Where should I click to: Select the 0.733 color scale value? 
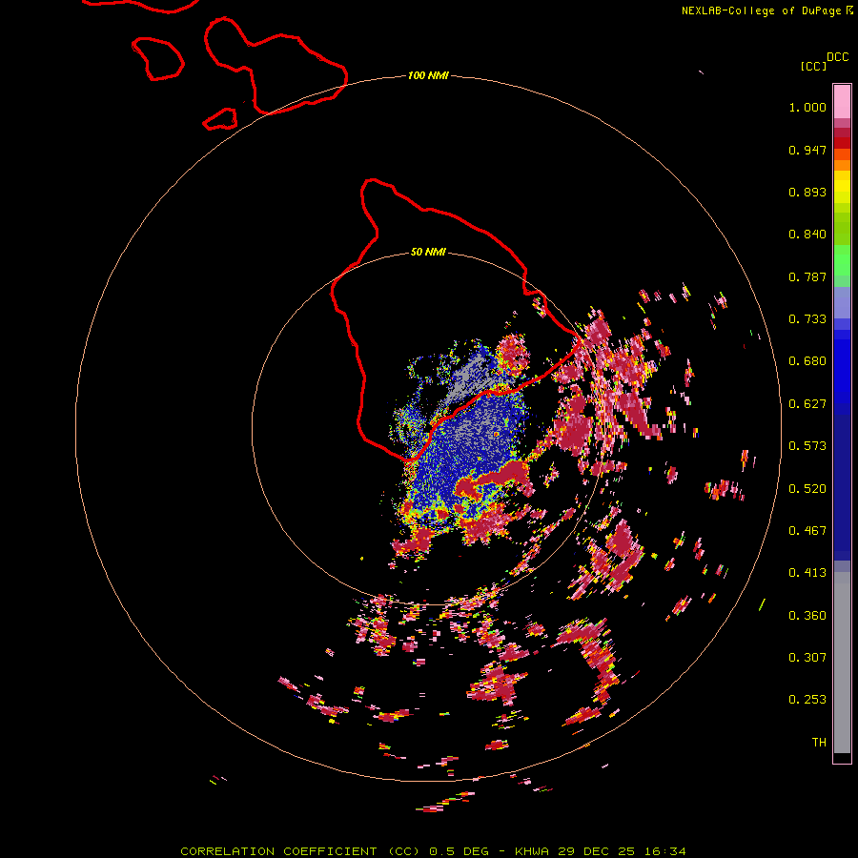pyautogui.click(x=807, y=319)
